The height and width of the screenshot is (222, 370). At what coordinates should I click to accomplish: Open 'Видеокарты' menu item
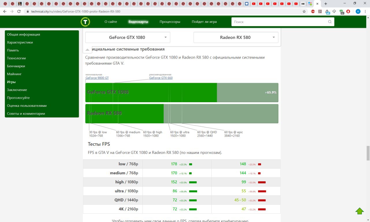[138, 22]
